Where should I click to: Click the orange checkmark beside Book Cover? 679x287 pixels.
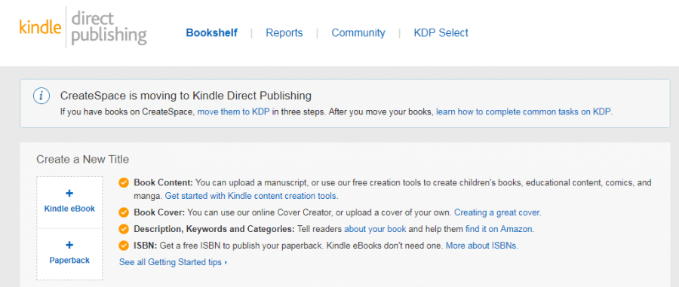pos(124,212)
